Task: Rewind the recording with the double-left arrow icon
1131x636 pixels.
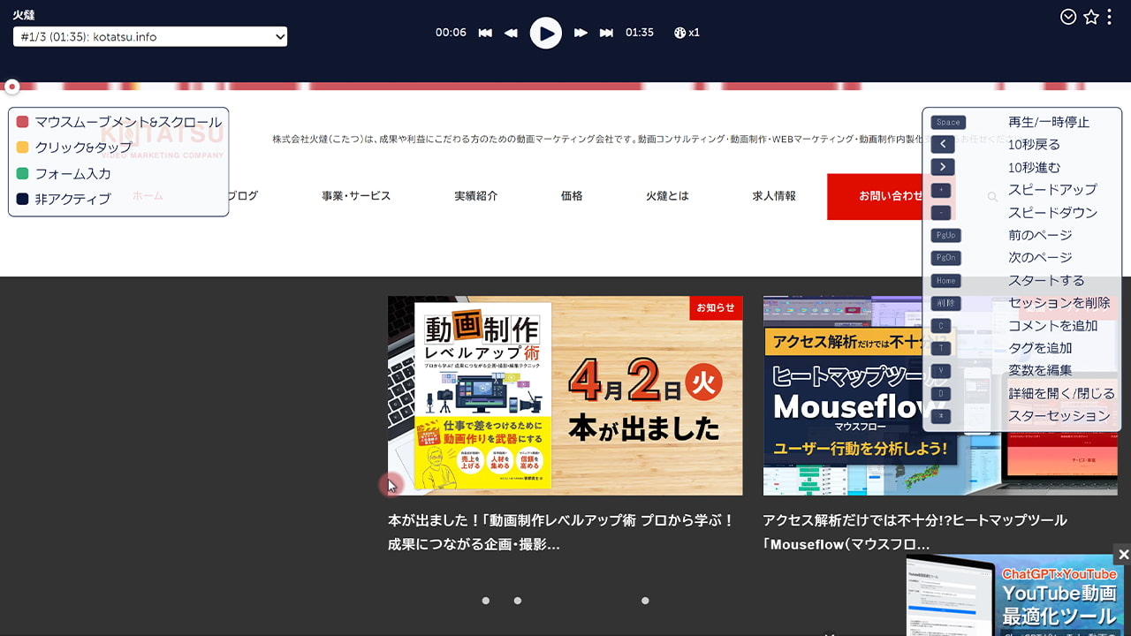Action: click(511, 33)
